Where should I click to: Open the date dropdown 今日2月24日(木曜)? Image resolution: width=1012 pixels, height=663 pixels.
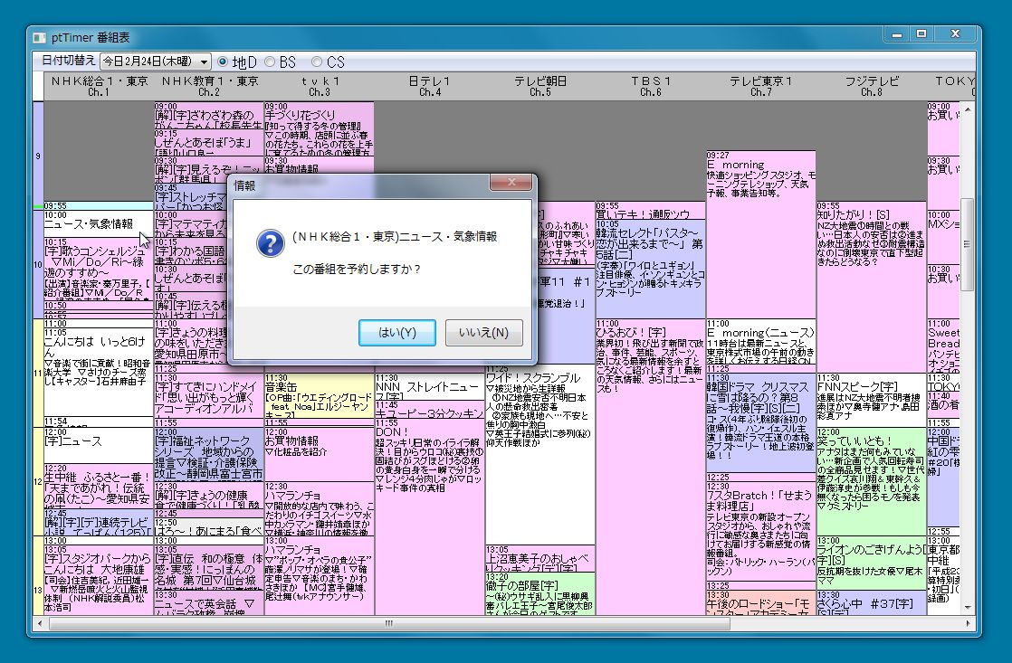point(156,62)
